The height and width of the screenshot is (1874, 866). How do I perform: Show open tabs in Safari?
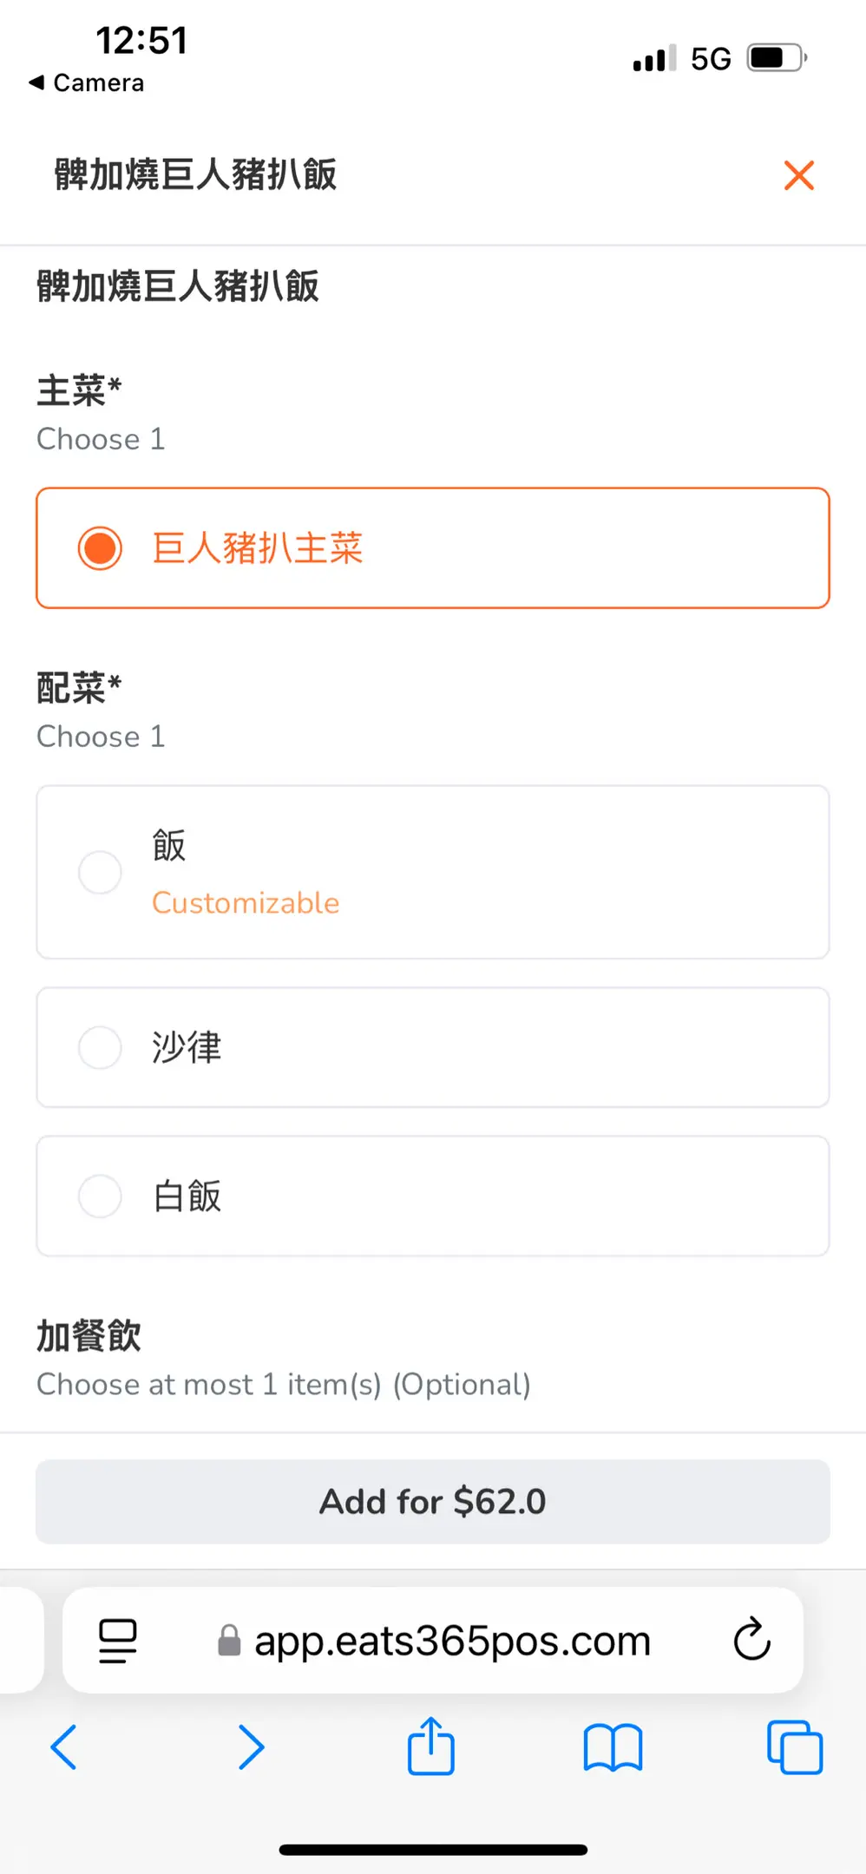click(795, 1746)
